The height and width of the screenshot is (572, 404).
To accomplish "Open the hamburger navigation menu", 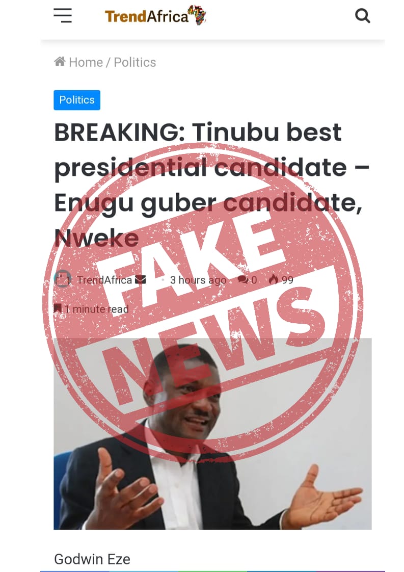I will pos(63,15).
